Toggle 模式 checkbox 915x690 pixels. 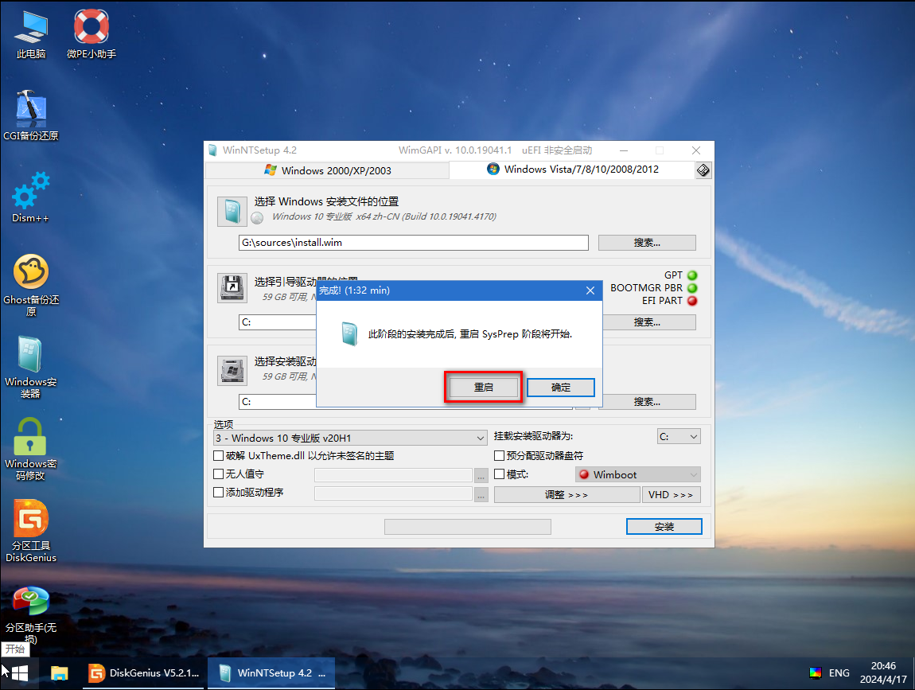tap(500, 474)
